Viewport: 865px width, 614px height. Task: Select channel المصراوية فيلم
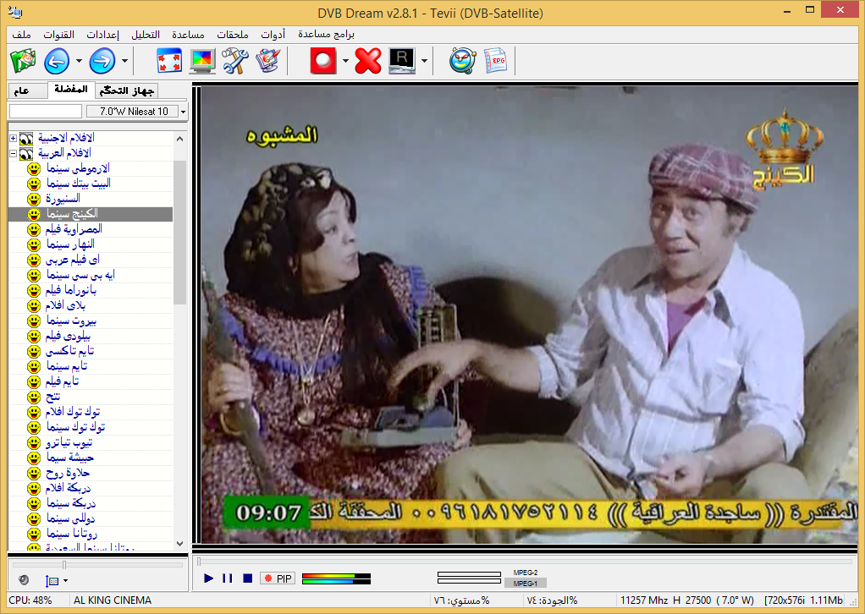click(74, 228)
